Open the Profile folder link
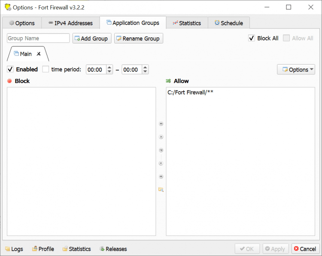 click(x=43, y=249)
